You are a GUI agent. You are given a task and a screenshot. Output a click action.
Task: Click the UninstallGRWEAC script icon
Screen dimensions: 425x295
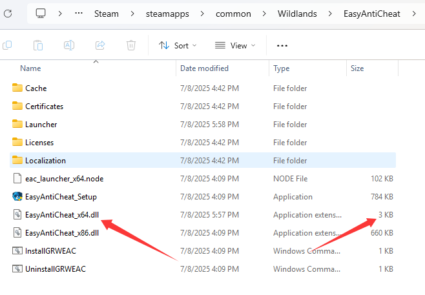coord(17,269)
